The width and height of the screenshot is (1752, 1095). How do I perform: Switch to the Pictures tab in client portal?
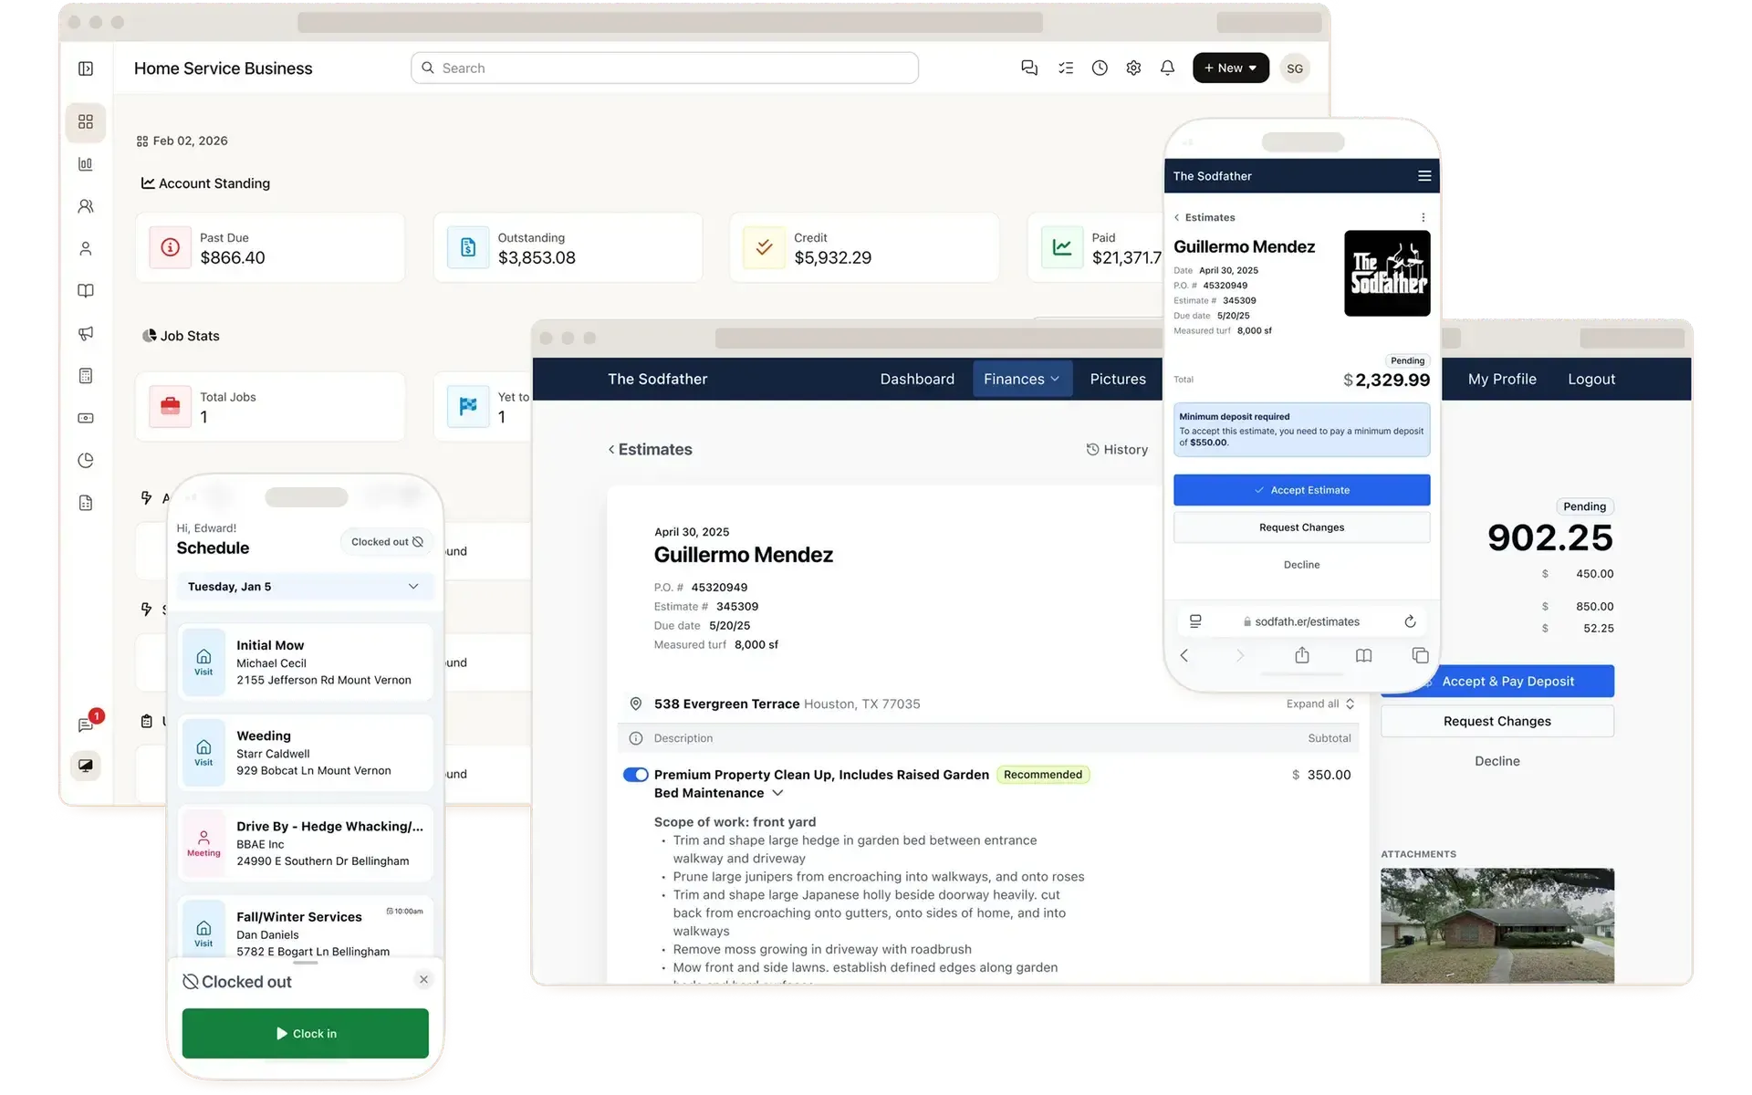coord(1118,379)
